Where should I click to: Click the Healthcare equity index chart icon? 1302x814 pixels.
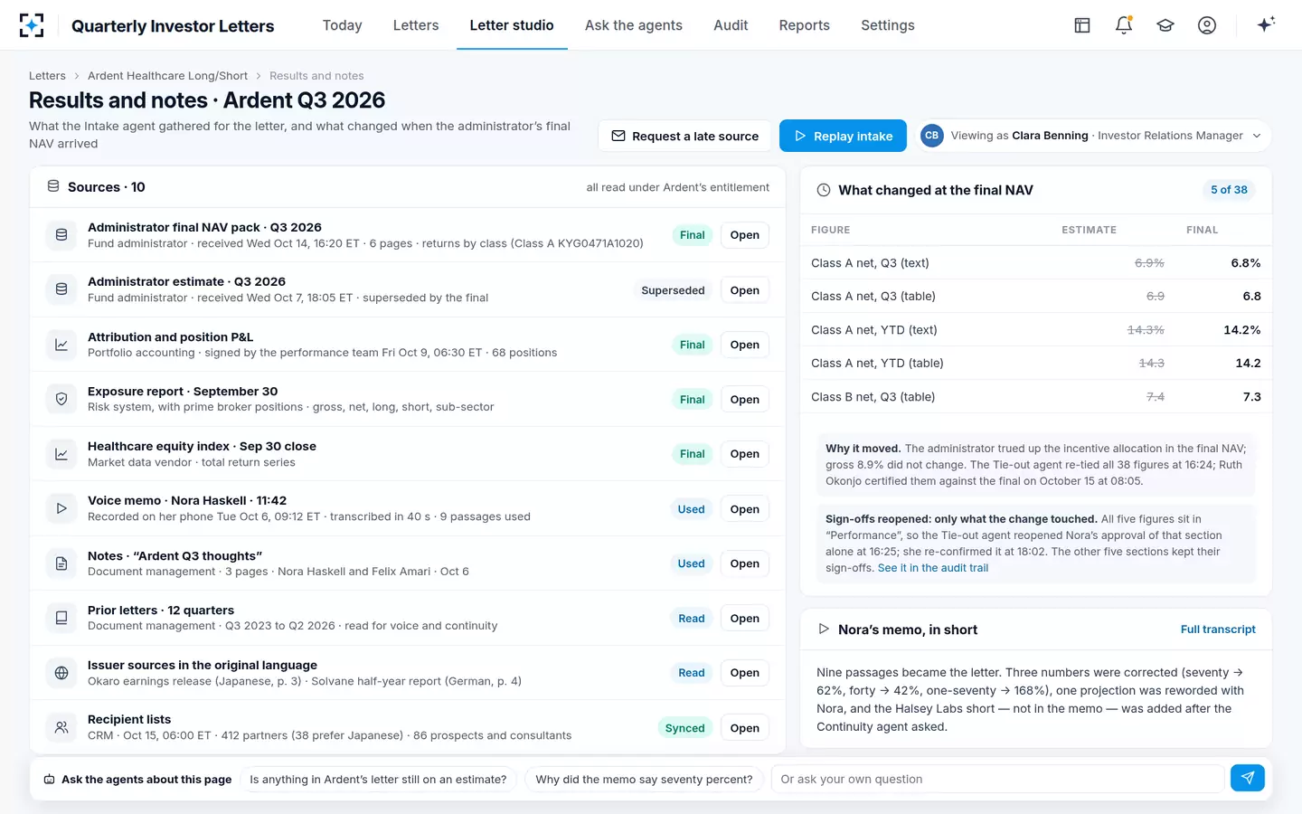[x=61, y=454]
